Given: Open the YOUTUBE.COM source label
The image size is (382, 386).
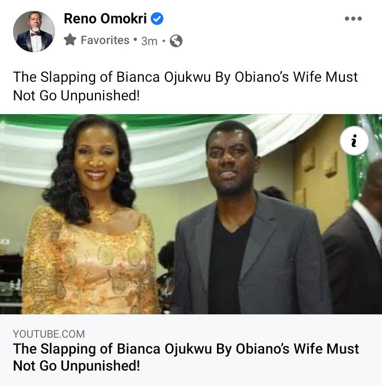Looking at the screenshot, I should [49, 333].
